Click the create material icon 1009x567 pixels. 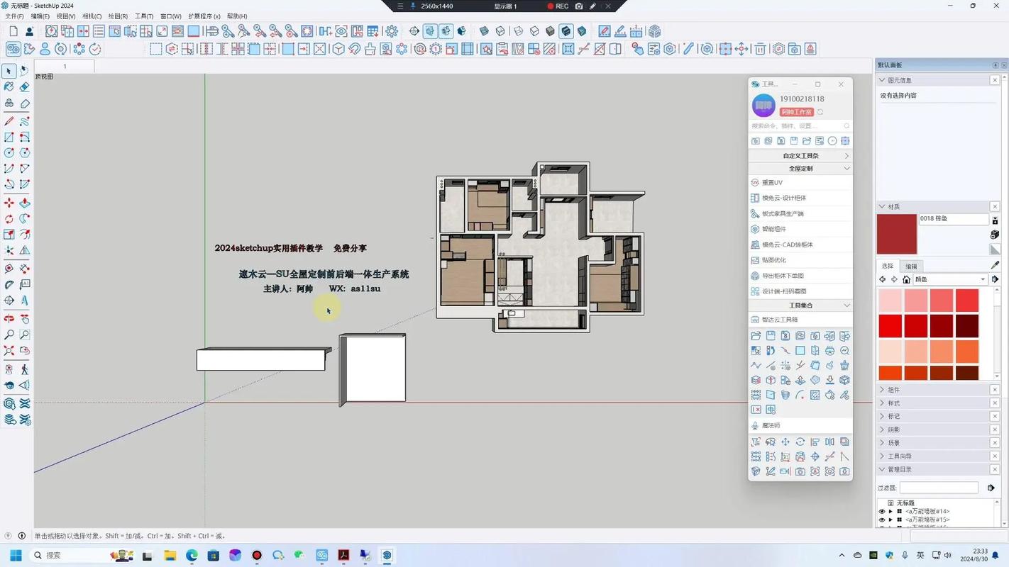click(995, 235)
